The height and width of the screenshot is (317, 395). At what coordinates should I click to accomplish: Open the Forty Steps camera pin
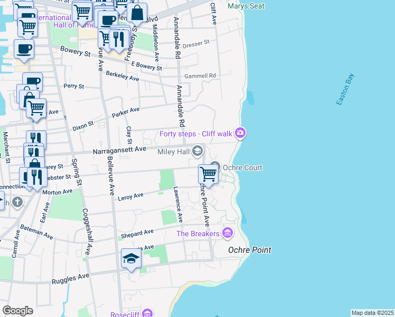click(240, 133)
